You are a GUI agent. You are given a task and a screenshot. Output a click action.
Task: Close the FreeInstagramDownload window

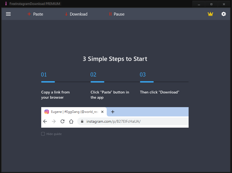coord(224,4)
